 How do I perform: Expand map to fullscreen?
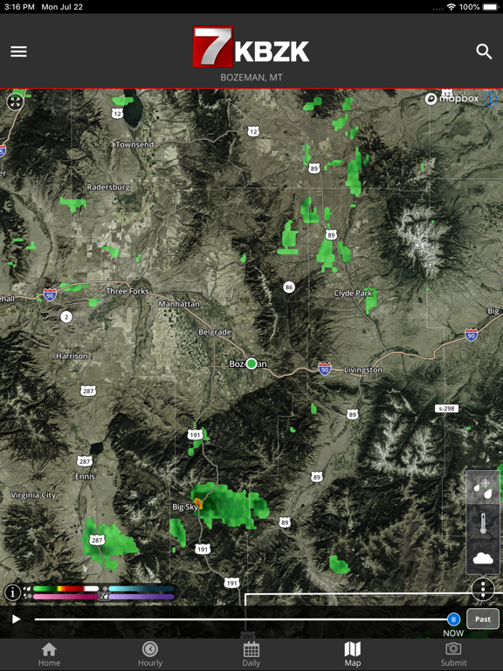coord(15,102)
